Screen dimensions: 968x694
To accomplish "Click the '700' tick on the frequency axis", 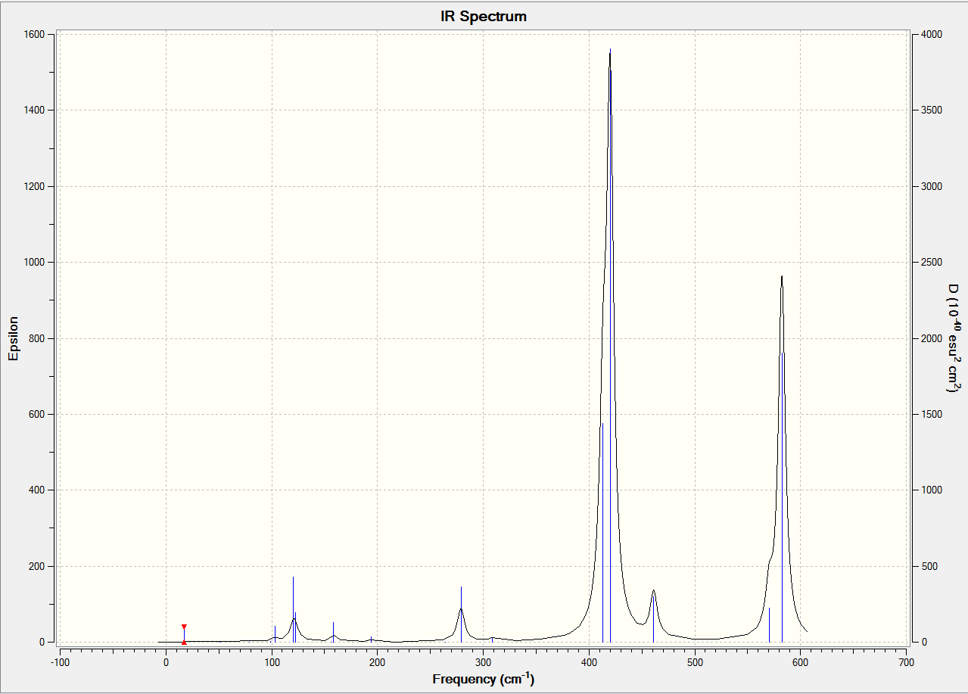I will (906, 662).
